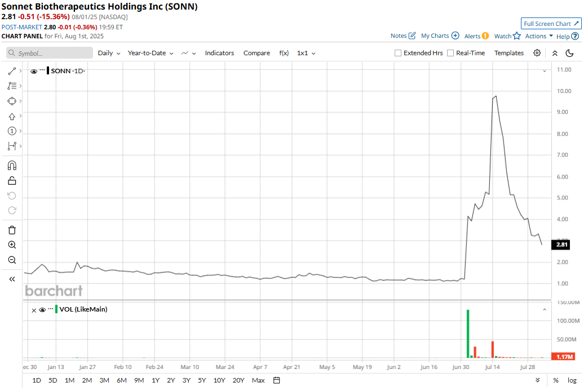Viewport: 588px width, 391px height.
Task: Click the Notes edit icon
Action: pyautogui.click(x=412, y=35)
